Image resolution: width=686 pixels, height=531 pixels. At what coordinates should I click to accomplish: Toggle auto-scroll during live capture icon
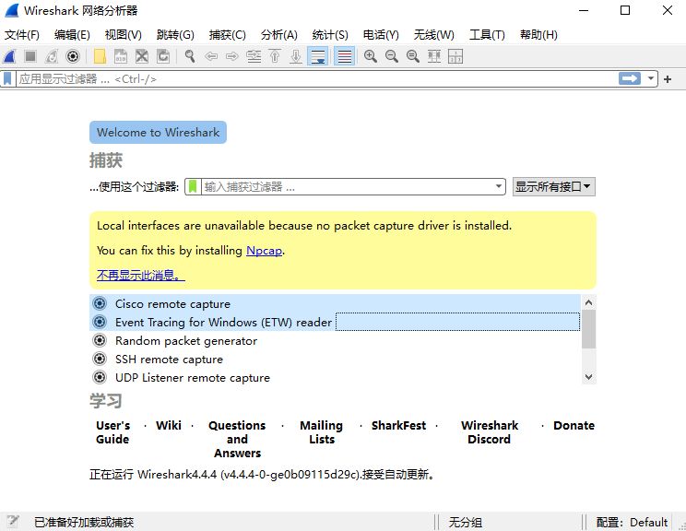(318, 56)
